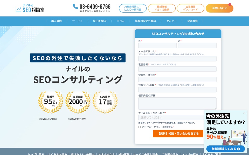
Task: Call phone number 03-6409-6766
Action: coord(95,7)
